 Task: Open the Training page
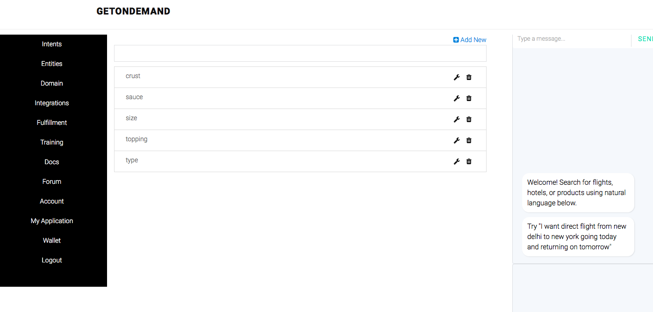click(52, 142)
